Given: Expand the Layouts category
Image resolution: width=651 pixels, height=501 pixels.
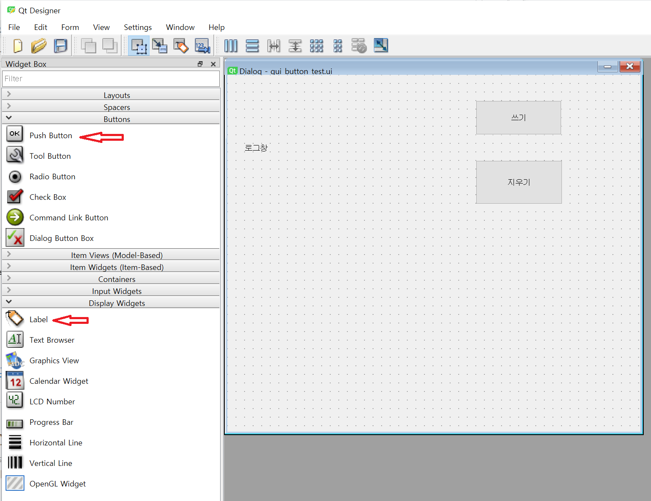Looking at the screenshot, I should click(116, 95).
